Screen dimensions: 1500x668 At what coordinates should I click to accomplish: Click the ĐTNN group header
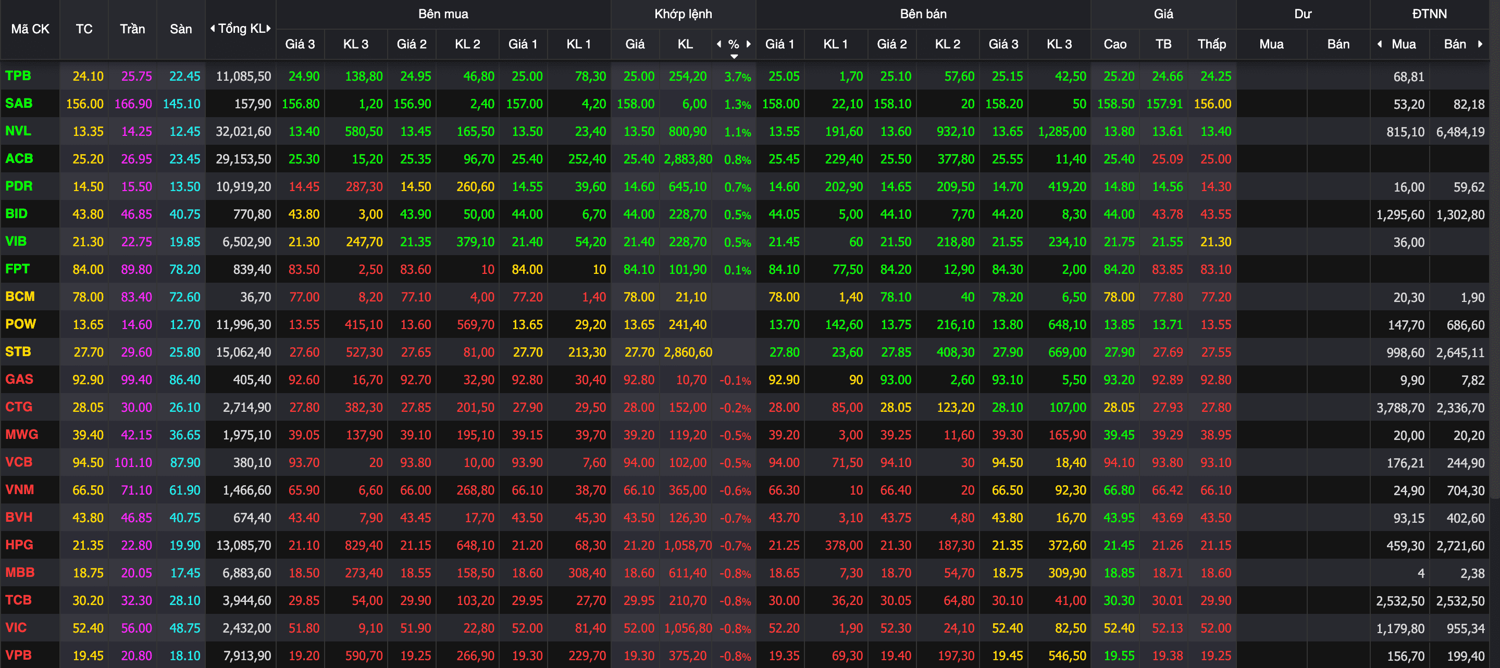(1430, 14)
